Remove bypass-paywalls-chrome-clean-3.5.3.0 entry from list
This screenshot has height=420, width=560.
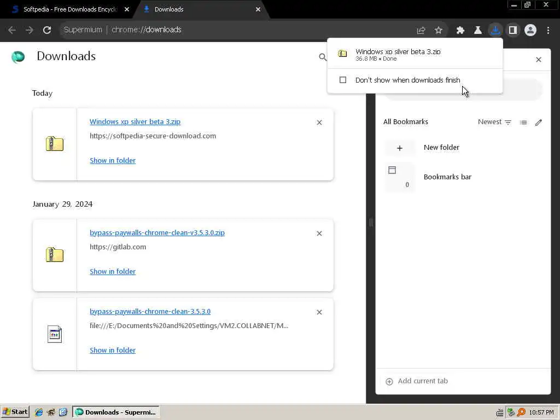tap(319, 312)
